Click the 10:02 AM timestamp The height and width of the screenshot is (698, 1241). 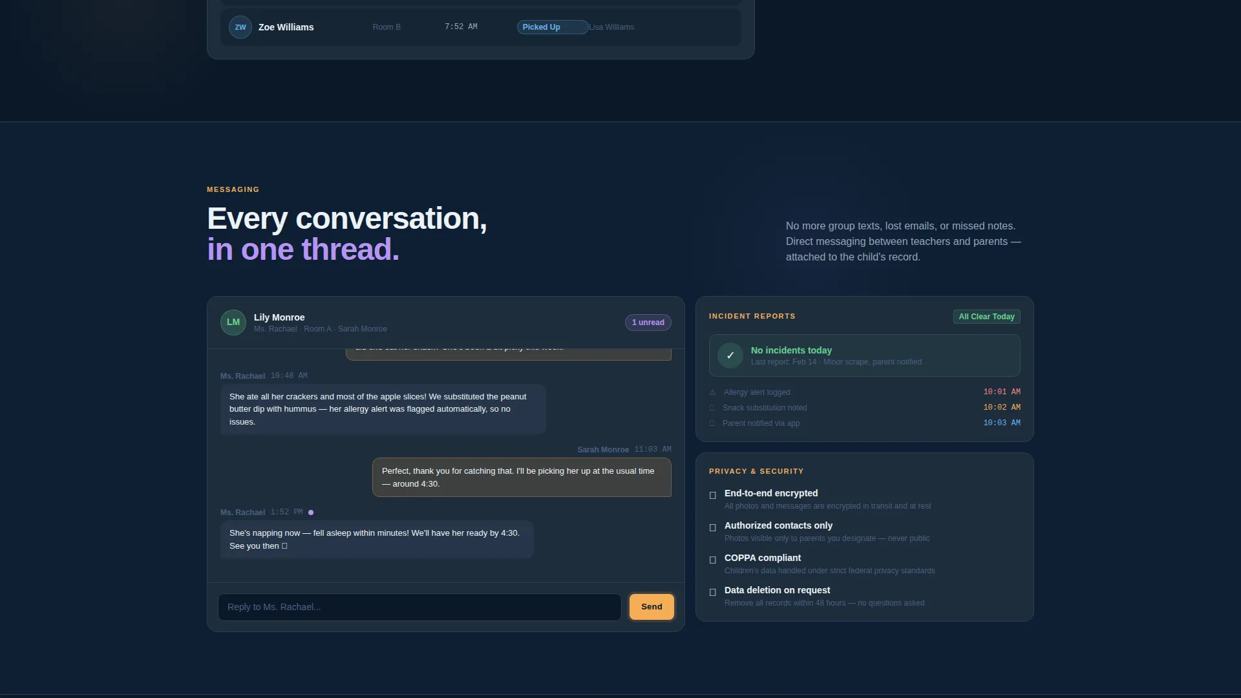[1002, 407]
